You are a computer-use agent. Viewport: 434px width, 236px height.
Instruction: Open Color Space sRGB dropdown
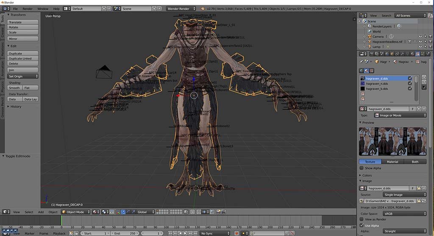(405, 214)
